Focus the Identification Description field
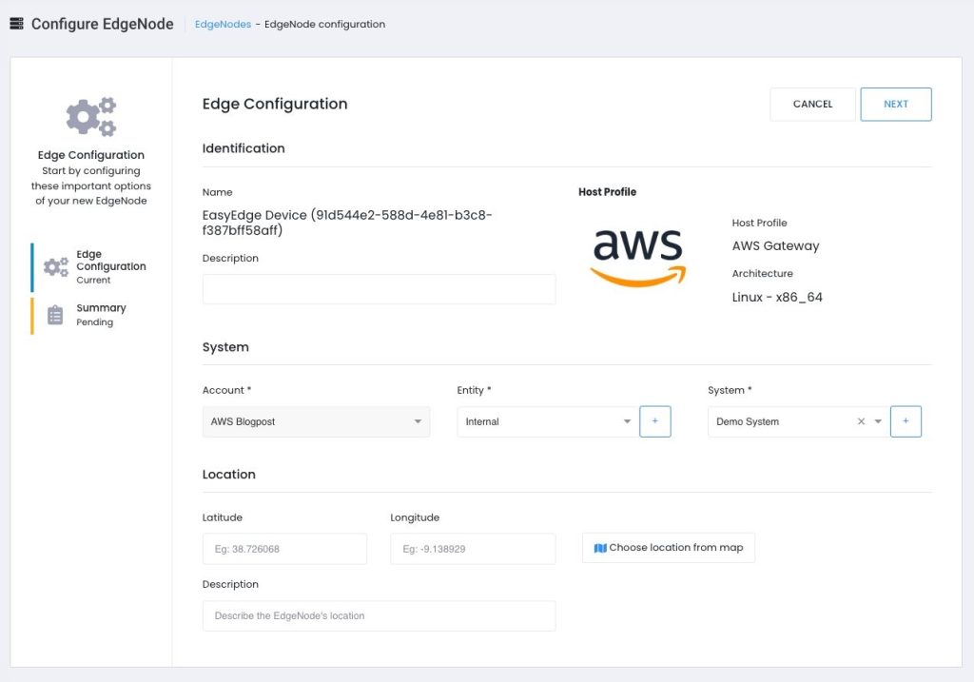 pos(379,289)
